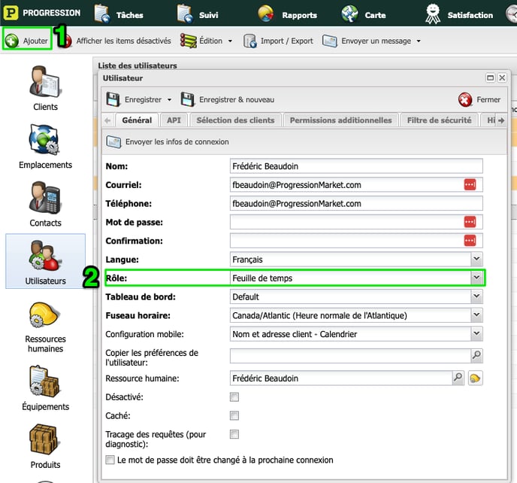Open the Tâches module

(x=119, y=14)
